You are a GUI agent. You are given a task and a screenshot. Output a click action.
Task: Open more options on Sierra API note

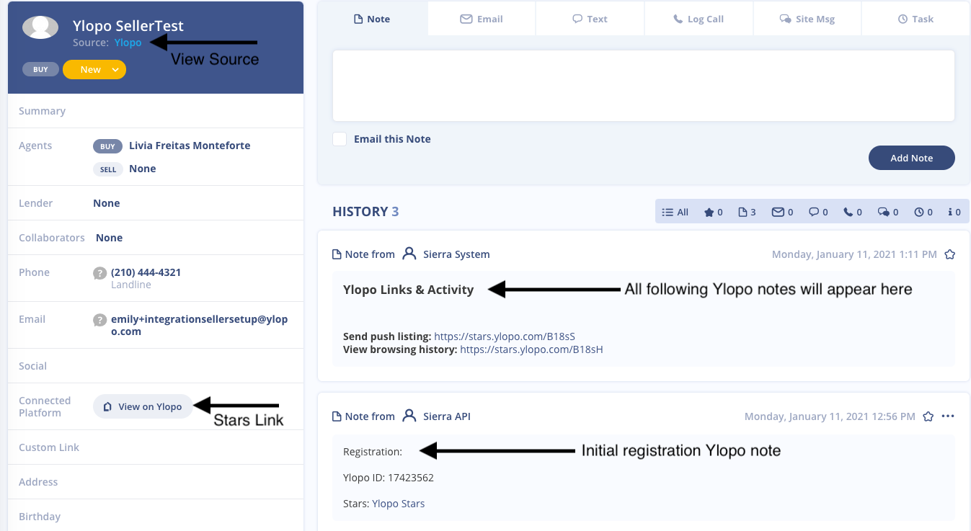[x=948, y=416]
